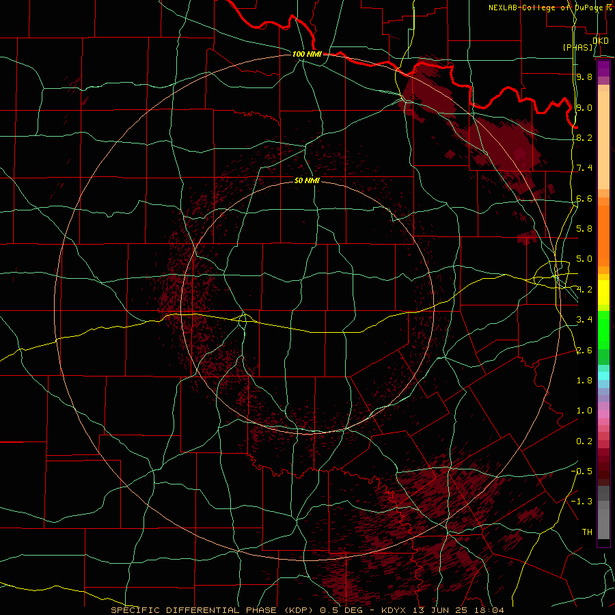Image resolution: width=615 pixels, height=615 pixels.
Task: Click the -1.3 scale value
Action: 582,502
